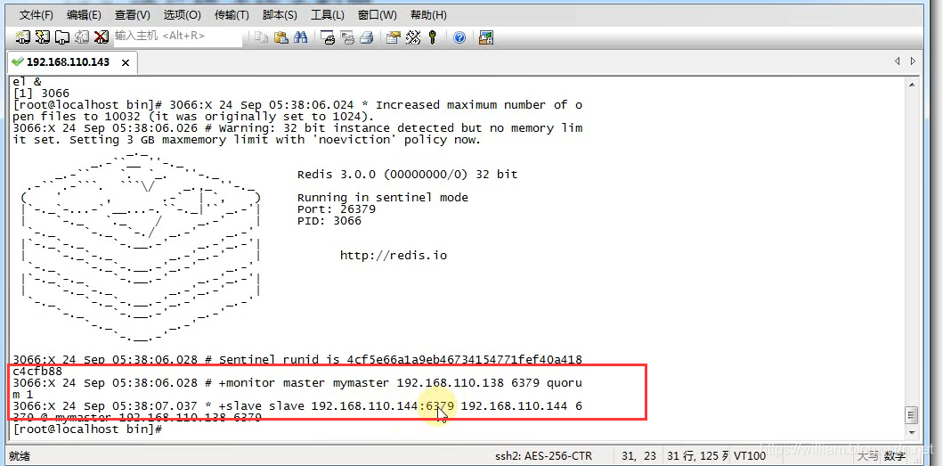Open Session Options icon

pos(393,37)
